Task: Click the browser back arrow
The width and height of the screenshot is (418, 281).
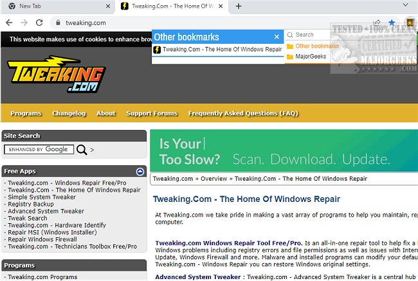Action: (x=9, y=23)
